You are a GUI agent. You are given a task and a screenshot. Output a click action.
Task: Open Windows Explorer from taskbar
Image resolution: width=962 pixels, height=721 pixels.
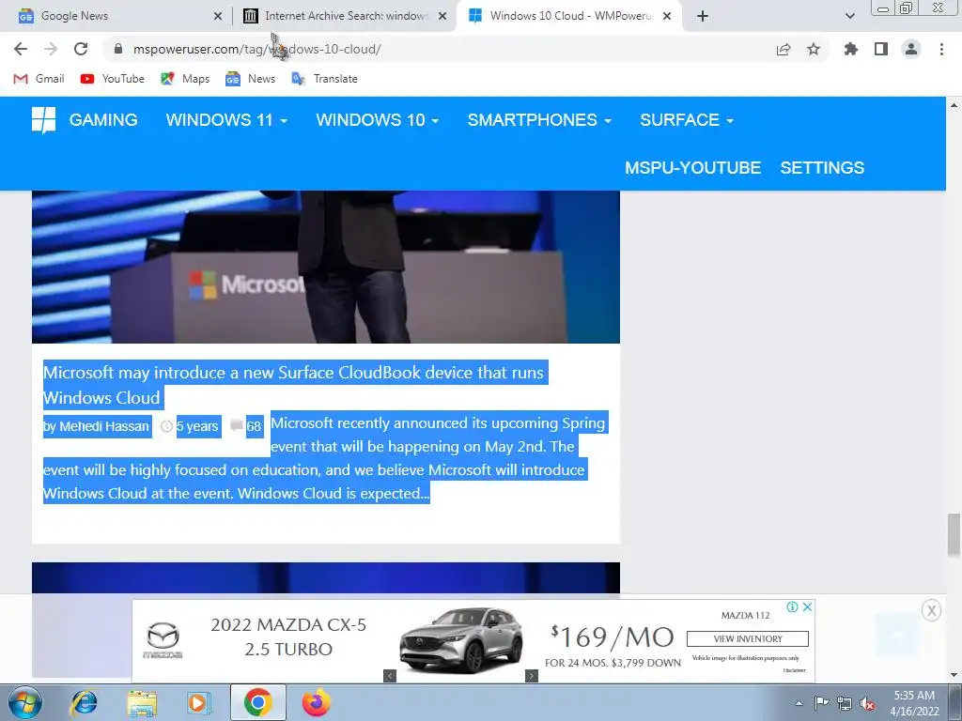point(142,702)
